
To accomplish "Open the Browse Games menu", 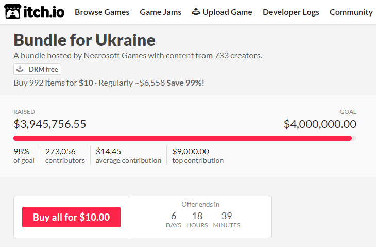I will coord(102,12).
